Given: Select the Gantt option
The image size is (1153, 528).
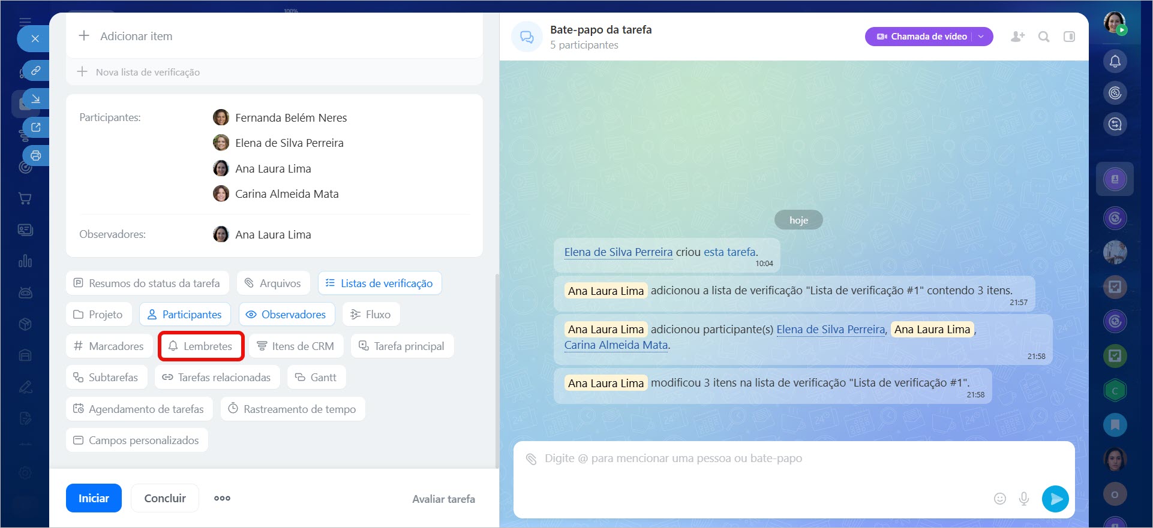Looking at the screenshot, I should coord(316,378).
